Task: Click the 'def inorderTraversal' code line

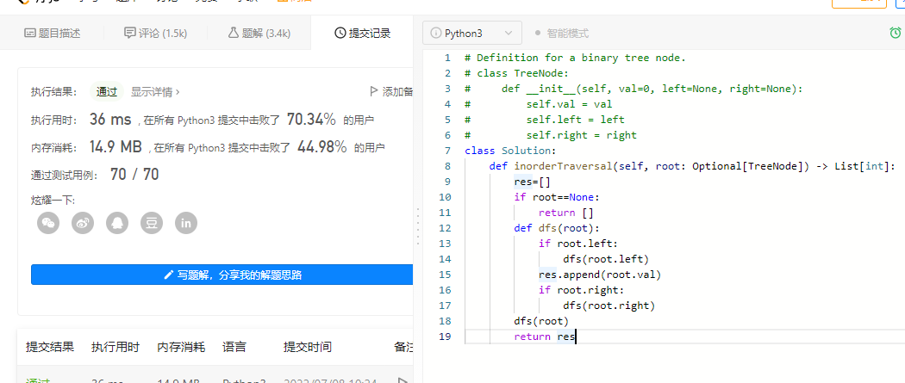Action: coord(692,166)
